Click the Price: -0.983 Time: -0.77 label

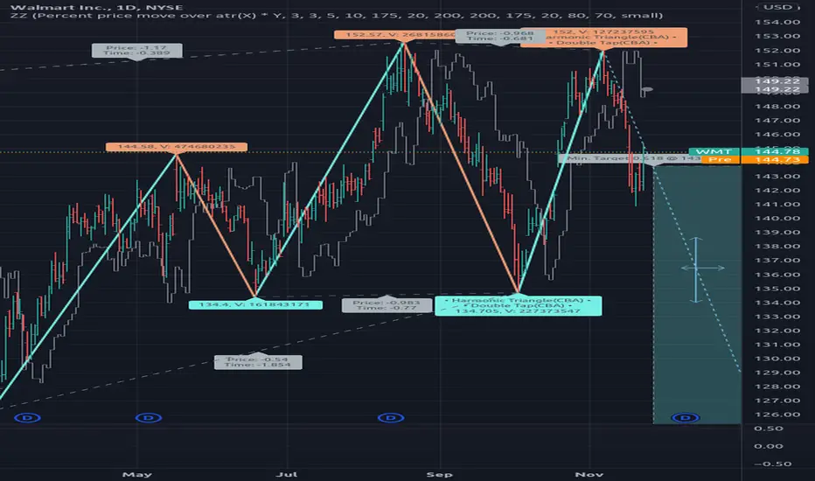coord(387,305)
